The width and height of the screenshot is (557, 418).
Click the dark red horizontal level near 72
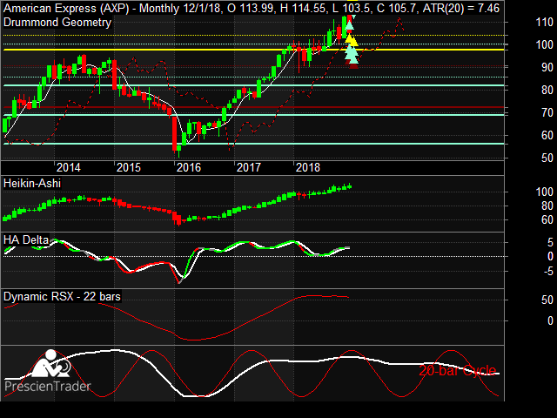click(253, 107)
